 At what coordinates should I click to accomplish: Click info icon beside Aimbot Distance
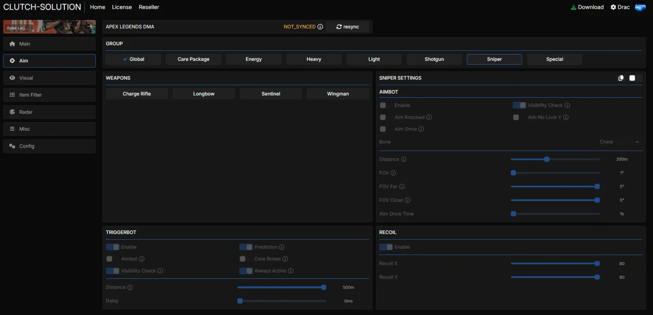404,159
